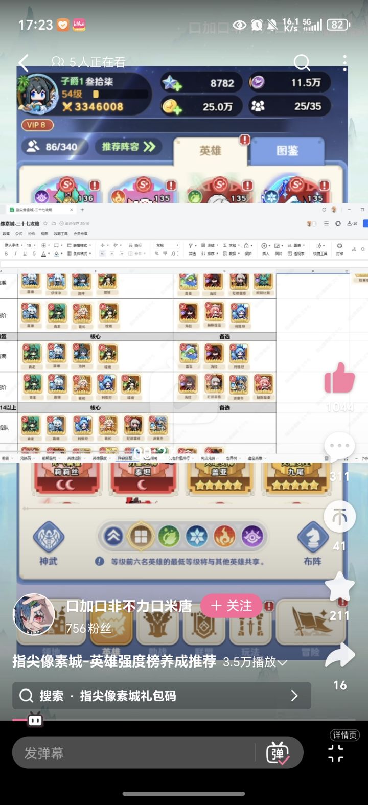
Task: Switch to the 图鉴 game tab
Action: [x=287, y=151]
